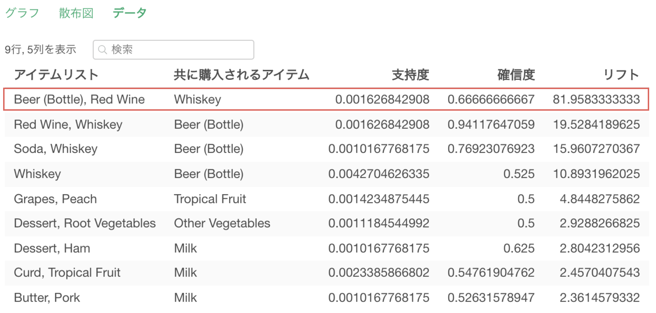
Task: Switch to the グラフ tab
Action: [x=22, y=13]
